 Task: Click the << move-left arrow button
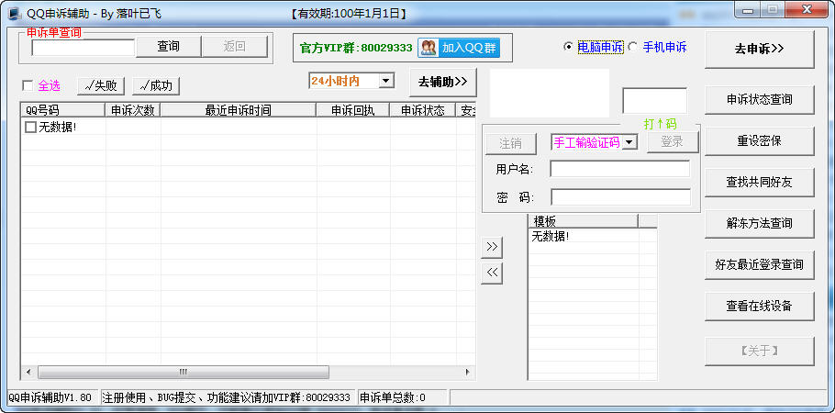tap(492, 273)
